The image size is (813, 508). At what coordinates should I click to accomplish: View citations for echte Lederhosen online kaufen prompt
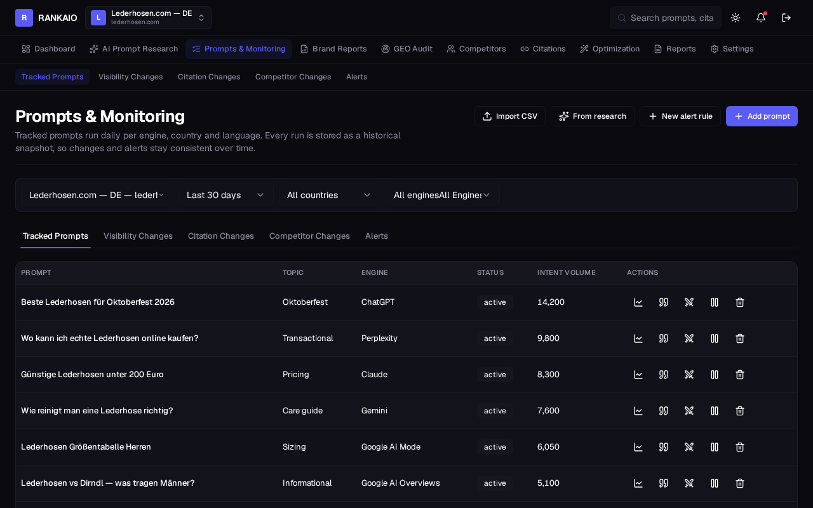click(x=664, y=338)
